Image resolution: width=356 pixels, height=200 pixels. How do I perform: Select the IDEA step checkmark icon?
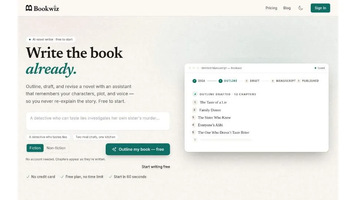[x=194, y=81]
